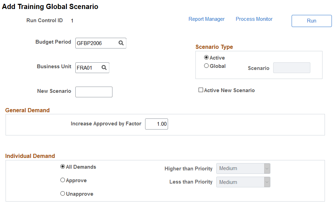Image resolution: width=335 pixels, height=204 pixels.
Task: Open the Business Unit lookup magnifier
Action: click(104, 68)
